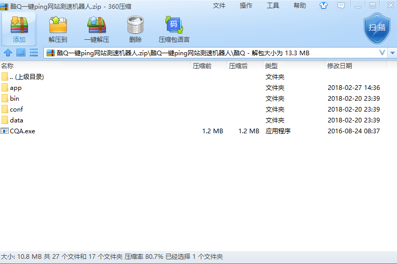Sort by the 名称 column header
The height and width of the screenshot is (264, 397).
[95, 66]
